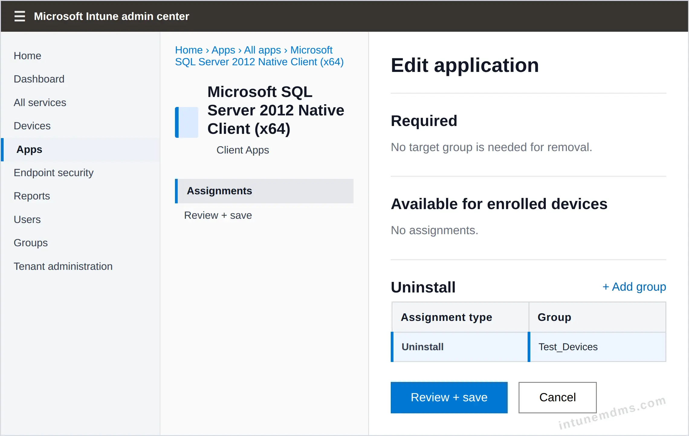
Task: Open Endpoint security section
Action: coord(53,173)
